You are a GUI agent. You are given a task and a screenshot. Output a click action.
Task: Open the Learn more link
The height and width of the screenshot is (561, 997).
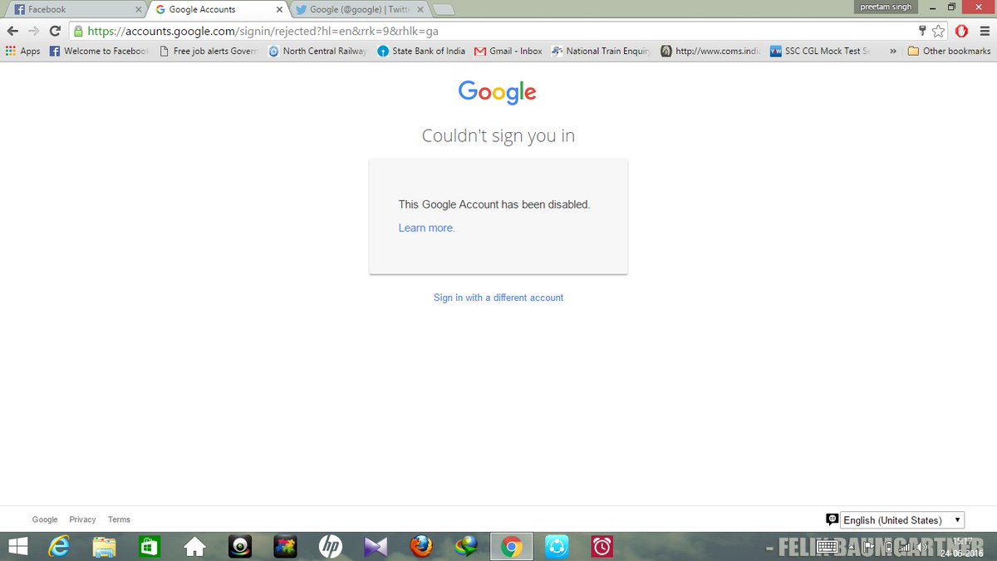coord(426,228)
